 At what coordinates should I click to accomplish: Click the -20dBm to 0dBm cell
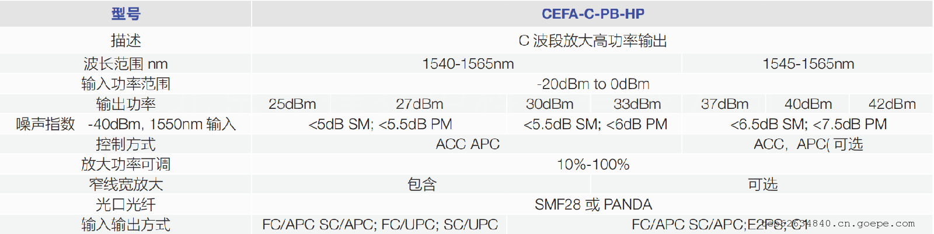pyautogui.click(x=593, y=84)
